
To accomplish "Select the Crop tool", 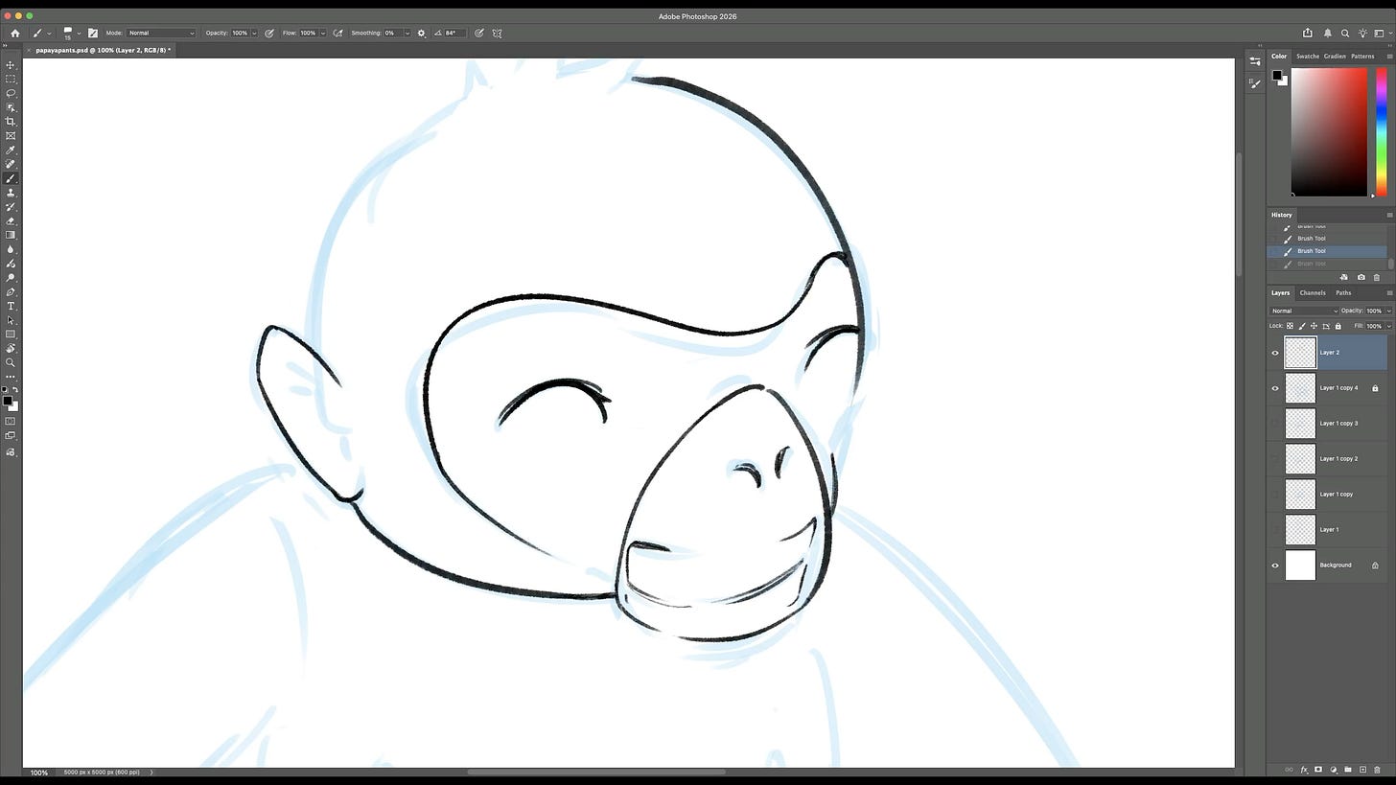I will tap(11, 122).
